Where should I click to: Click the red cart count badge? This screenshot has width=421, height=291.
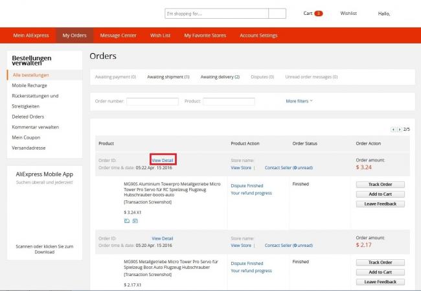tap(319, 13)
